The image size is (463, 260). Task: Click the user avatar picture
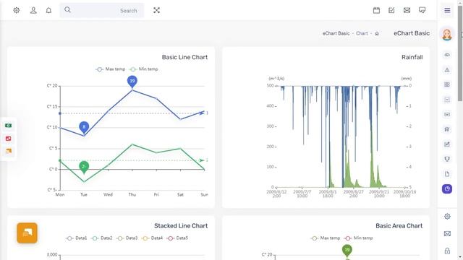(447, 34)
